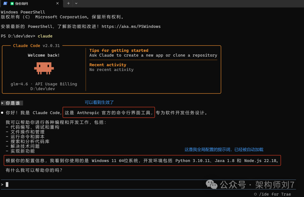
Task: Click the 'Claude Code v2.0.31' header text
Action: [x=36, y=46]
